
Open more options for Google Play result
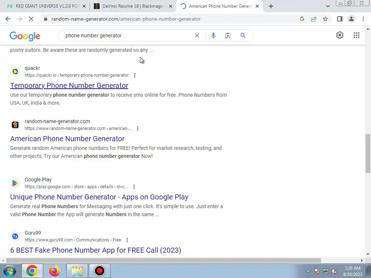point(134,187)
